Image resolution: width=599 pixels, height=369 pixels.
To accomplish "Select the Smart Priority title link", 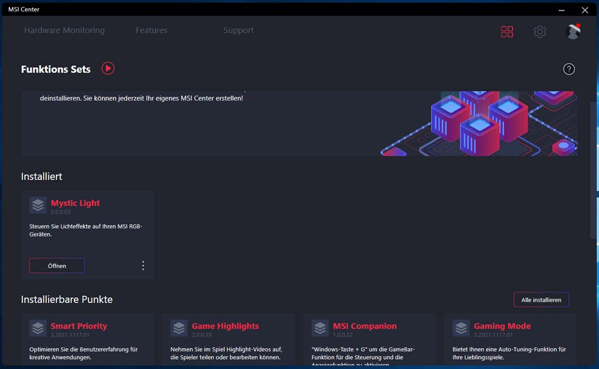I will pos(79,326).
